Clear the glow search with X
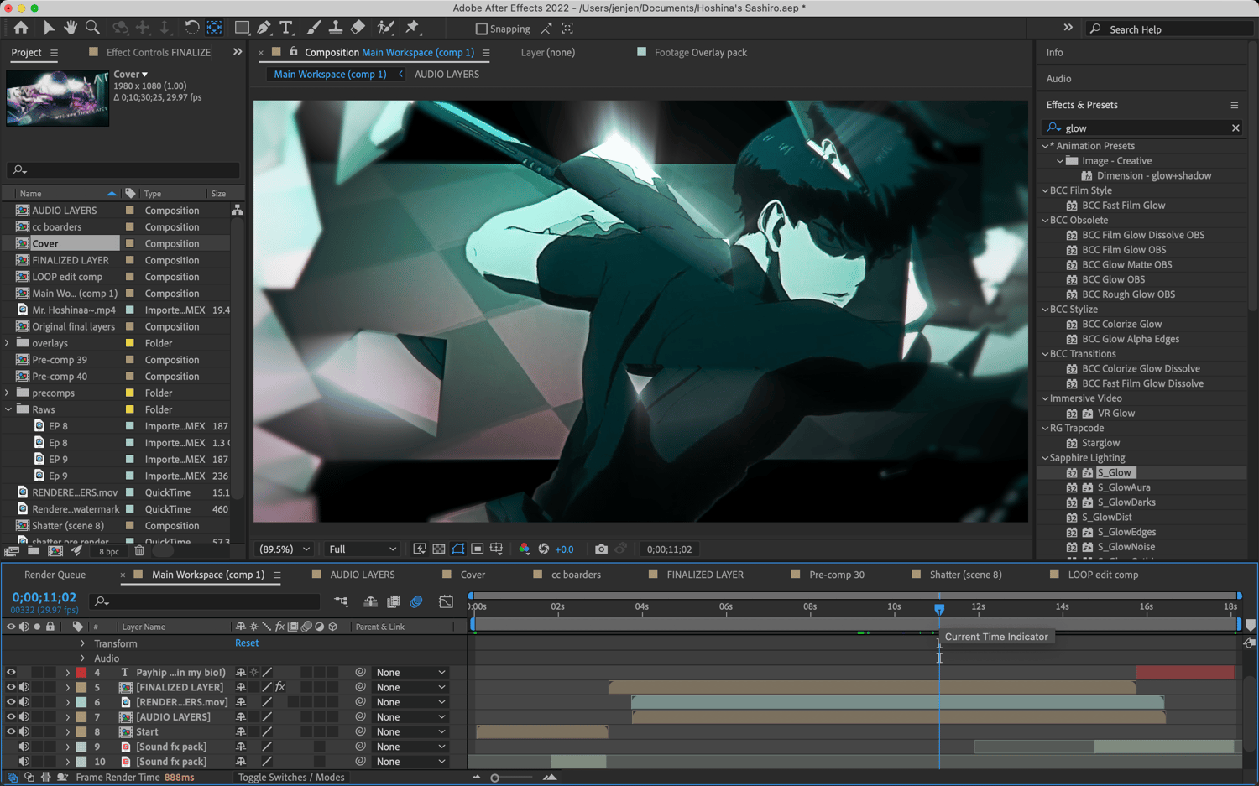Viewport: 1259px width, 786px height. 1235,128
